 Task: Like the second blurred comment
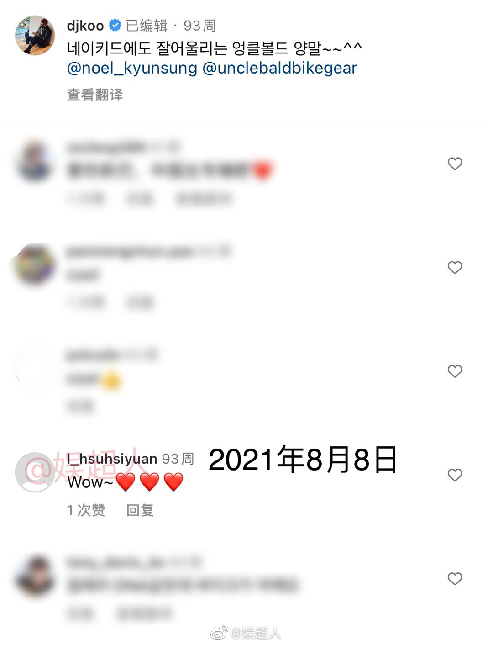pos(455,267)
